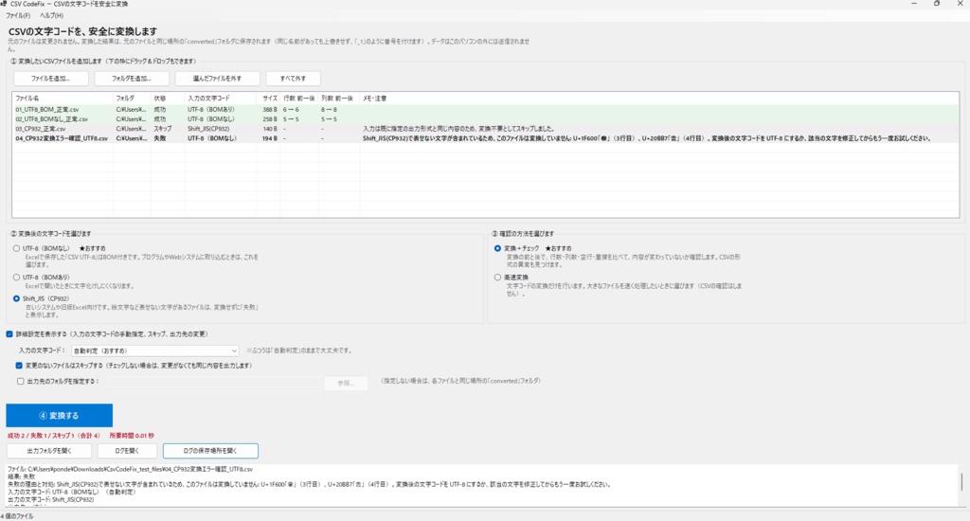Click the 所要時間 0.01 秒 text
The width and height of the screenshot is (970, 521).
point(132,436)
